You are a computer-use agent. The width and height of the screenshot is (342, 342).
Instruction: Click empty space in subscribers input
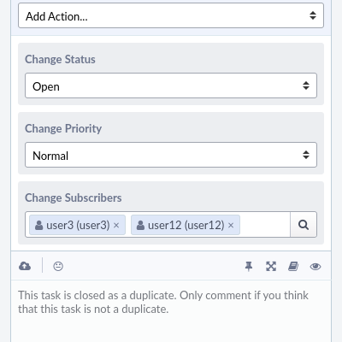(265, 225)
